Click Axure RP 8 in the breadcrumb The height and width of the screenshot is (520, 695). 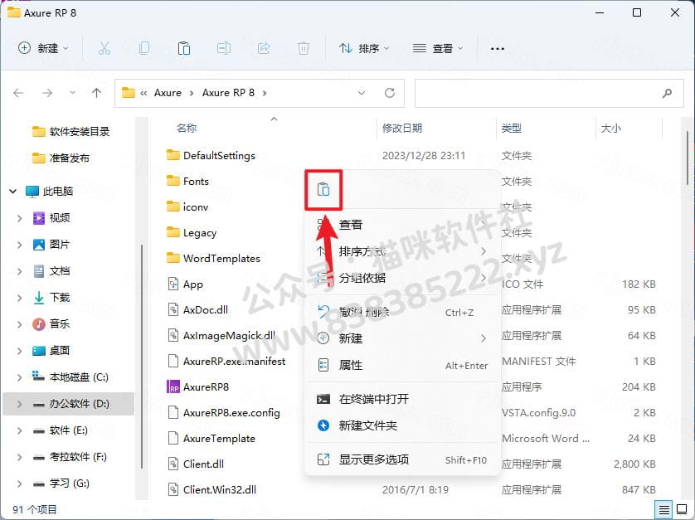[x=228, y=93]
